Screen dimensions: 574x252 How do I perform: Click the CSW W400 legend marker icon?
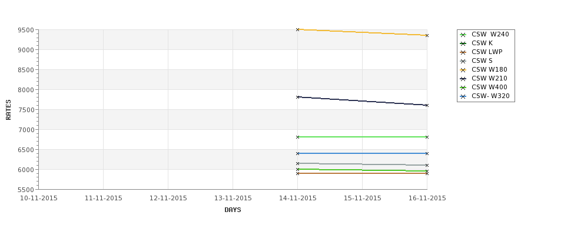pos(463,88)
